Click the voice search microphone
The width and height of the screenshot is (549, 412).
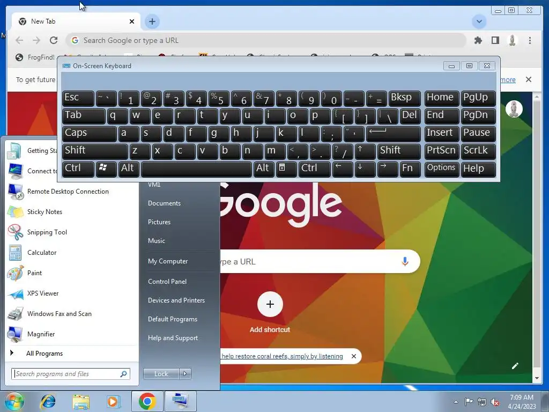point(405,261)
